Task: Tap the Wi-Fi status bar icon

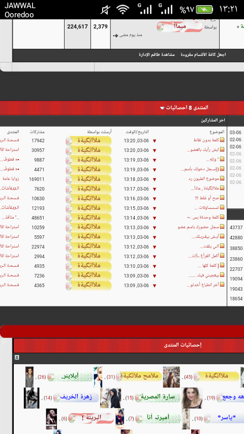Action: (x=123, y=10)
